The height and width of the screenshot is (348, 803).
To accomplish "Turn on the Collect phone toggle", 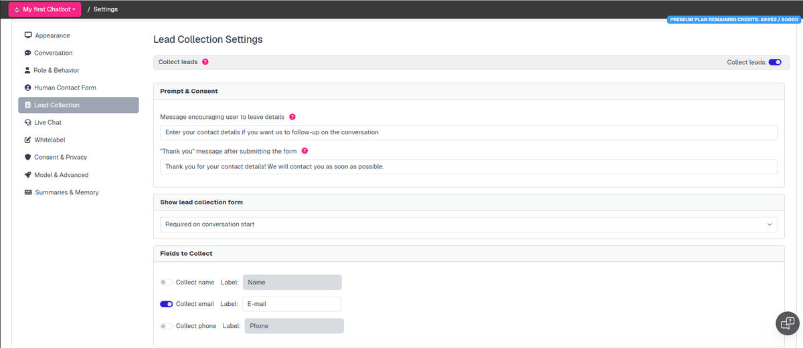I will click(166, 326).
